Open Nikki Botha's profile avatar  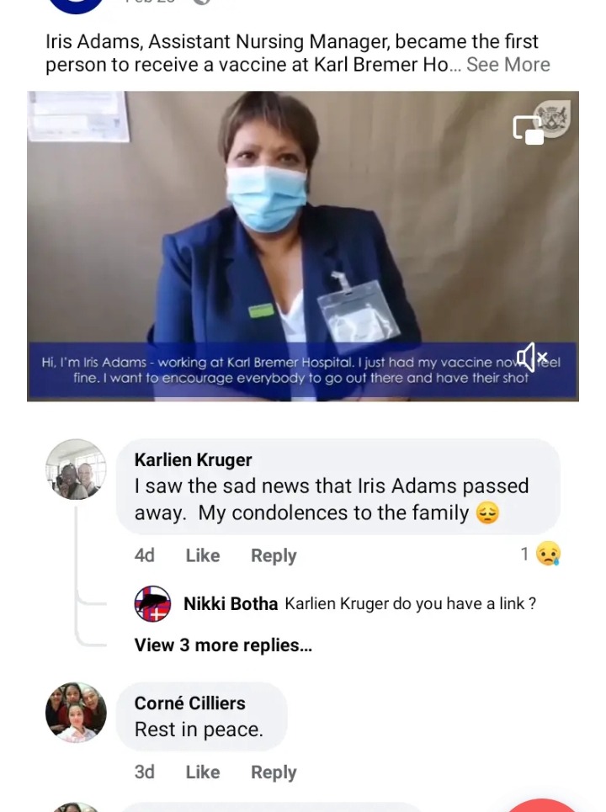[x=153, y=604]
